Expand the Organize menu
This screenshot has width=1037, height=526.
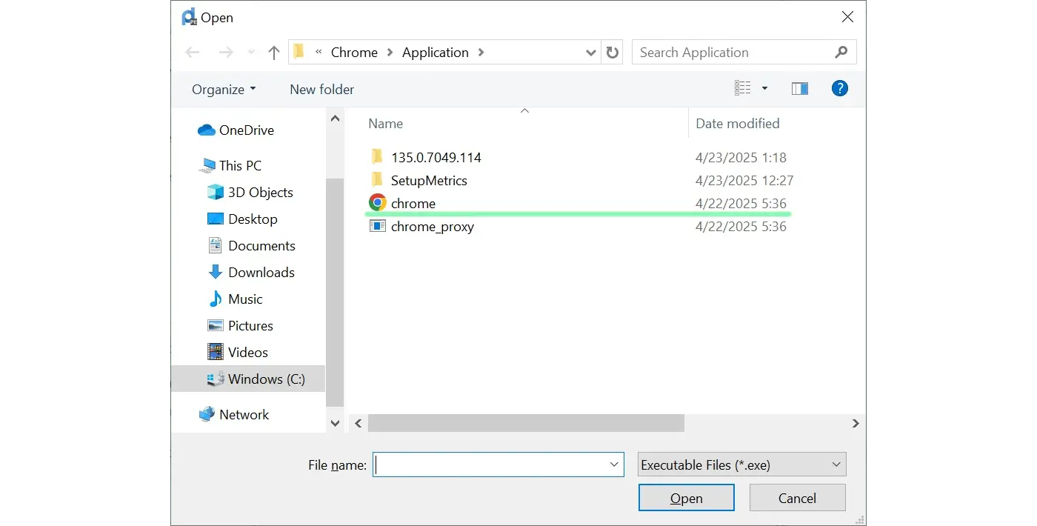point(223,89)
